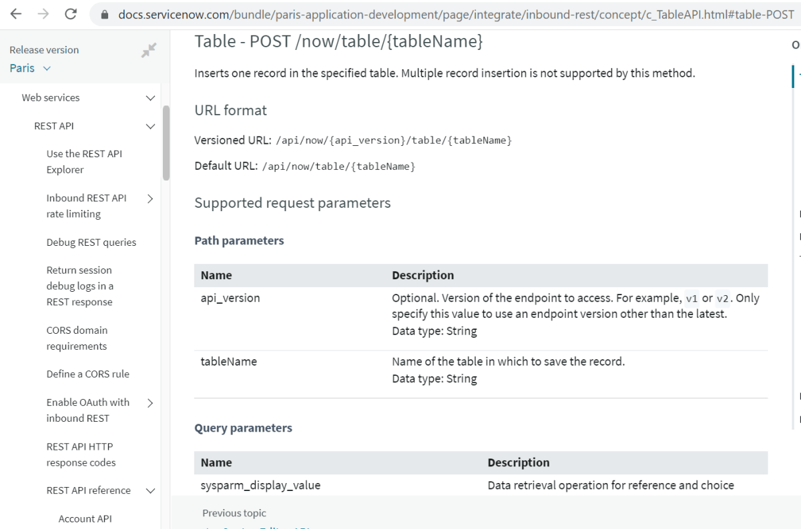
Task: Reload the page with refresh icon
Action: point(71,14)
